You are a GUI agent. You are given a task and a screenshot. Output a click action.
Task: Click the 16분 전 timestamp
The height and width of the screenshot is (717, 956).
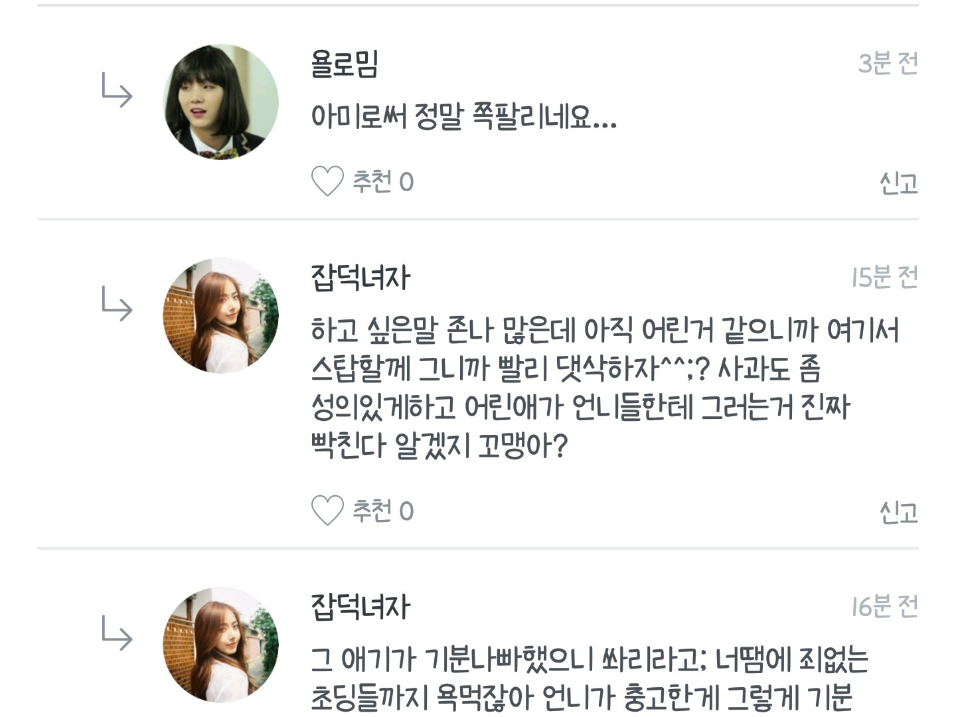tap(884, 607)
